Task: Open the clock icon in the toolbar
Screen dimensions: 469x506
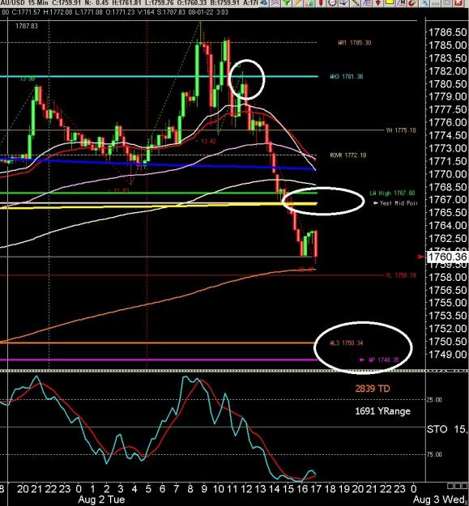Action: [332, 3]
